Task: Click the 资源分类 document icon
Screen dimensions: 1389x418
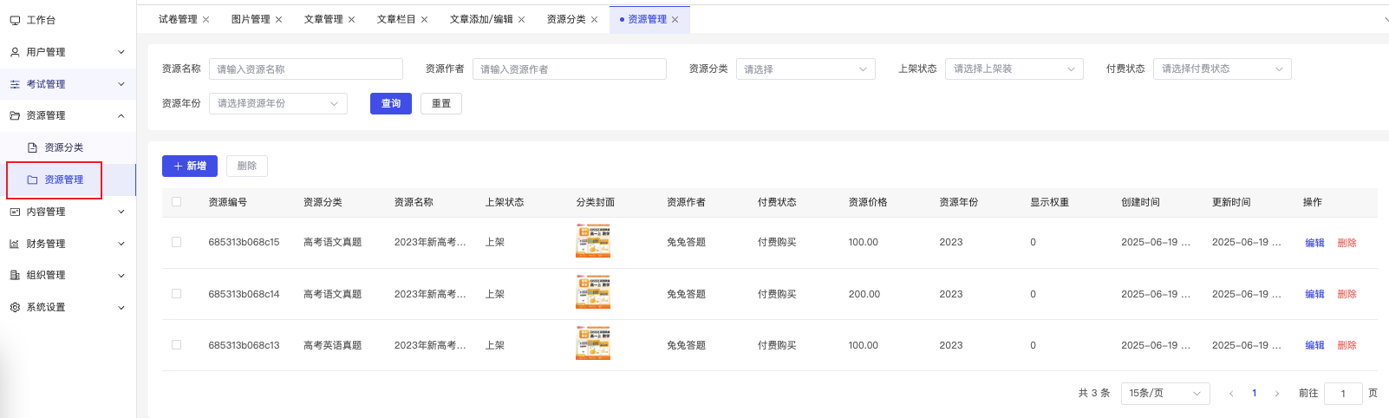Action: pyautogui.click(x=33, y=147)
